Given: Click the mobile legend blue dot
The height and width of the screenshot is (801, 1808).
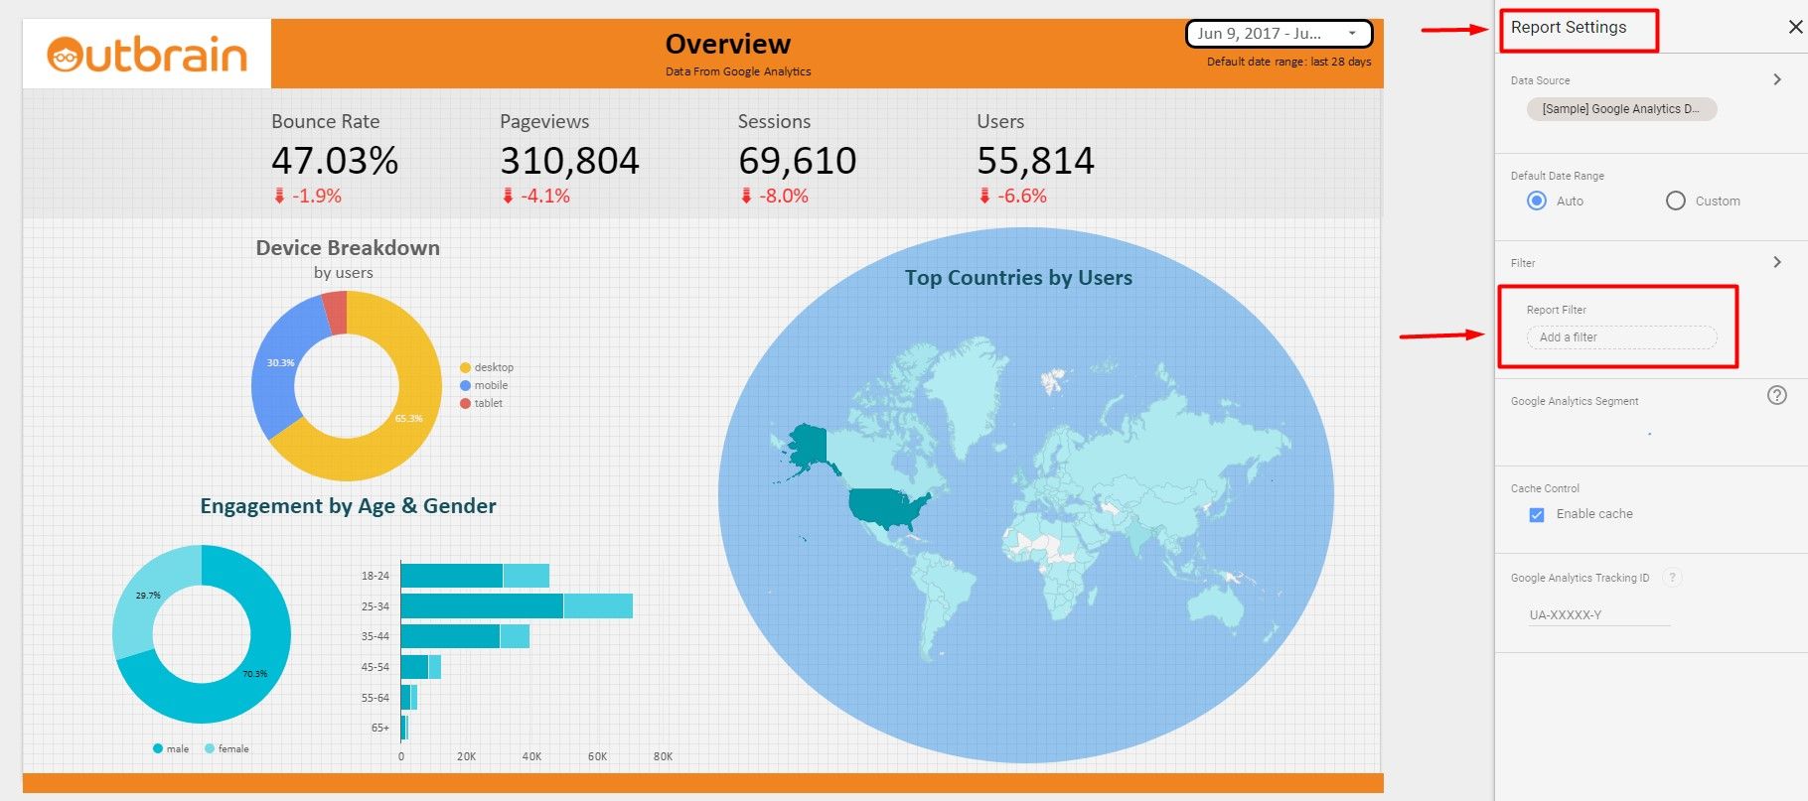Looking at the screenshot, I should (465, 386).
